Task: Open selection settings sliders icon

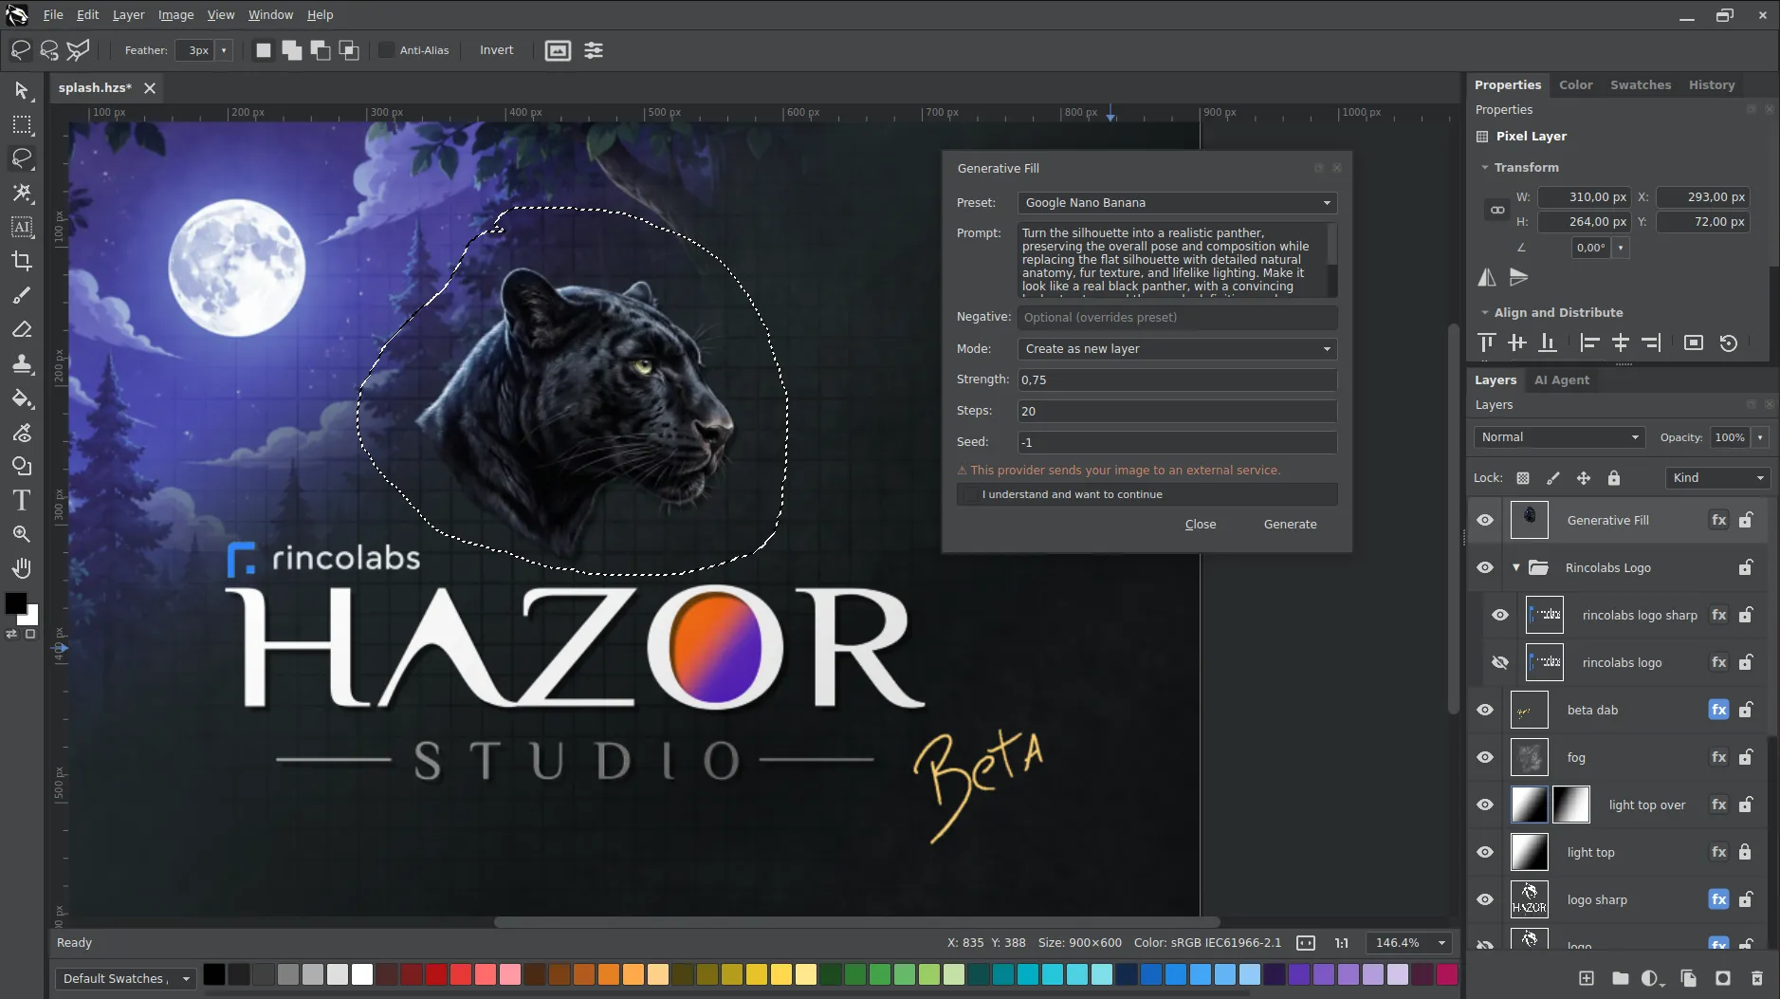Action: [x=594, y=50]
